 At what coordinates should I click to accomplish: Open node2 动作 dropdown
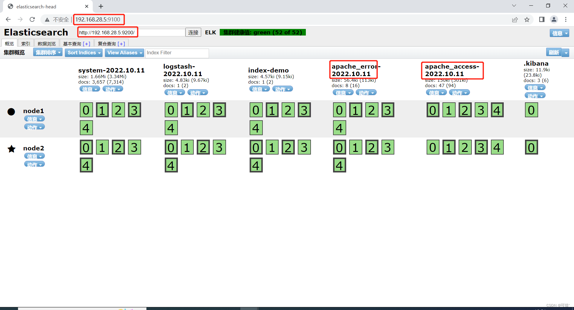(34, 164)
